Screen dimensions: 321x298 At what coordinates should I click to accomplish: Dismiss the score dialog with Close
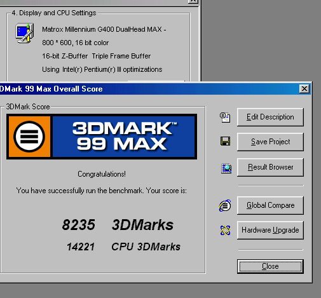(x=270, y=266)
